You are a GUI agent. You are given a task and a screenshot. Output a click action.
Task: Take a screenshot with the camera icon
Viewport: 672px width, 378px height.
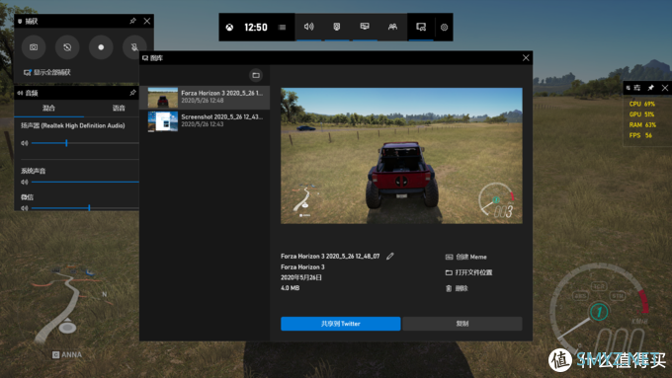(x=34, y=47)
